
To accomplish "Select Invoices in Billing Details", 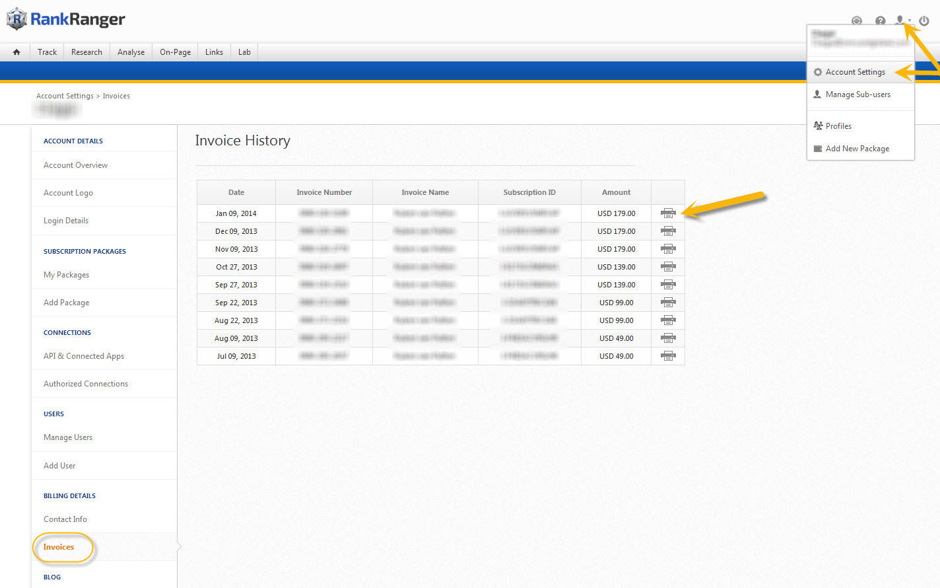I will click(x=59, y=547).
